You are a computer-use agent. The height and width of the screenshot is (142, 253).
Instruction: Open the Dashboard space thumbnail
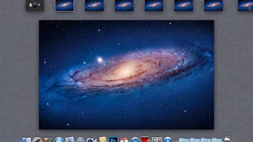[35, 5]
